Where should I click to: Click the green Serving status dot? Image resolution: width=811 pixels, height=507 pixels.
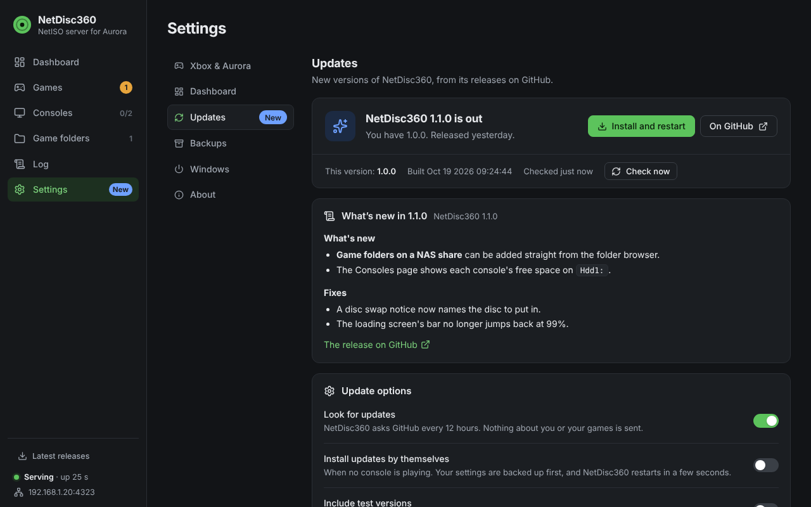pos(16,477)
